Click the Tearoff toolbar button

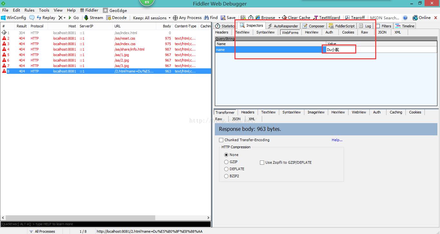(x=355, y=18)
